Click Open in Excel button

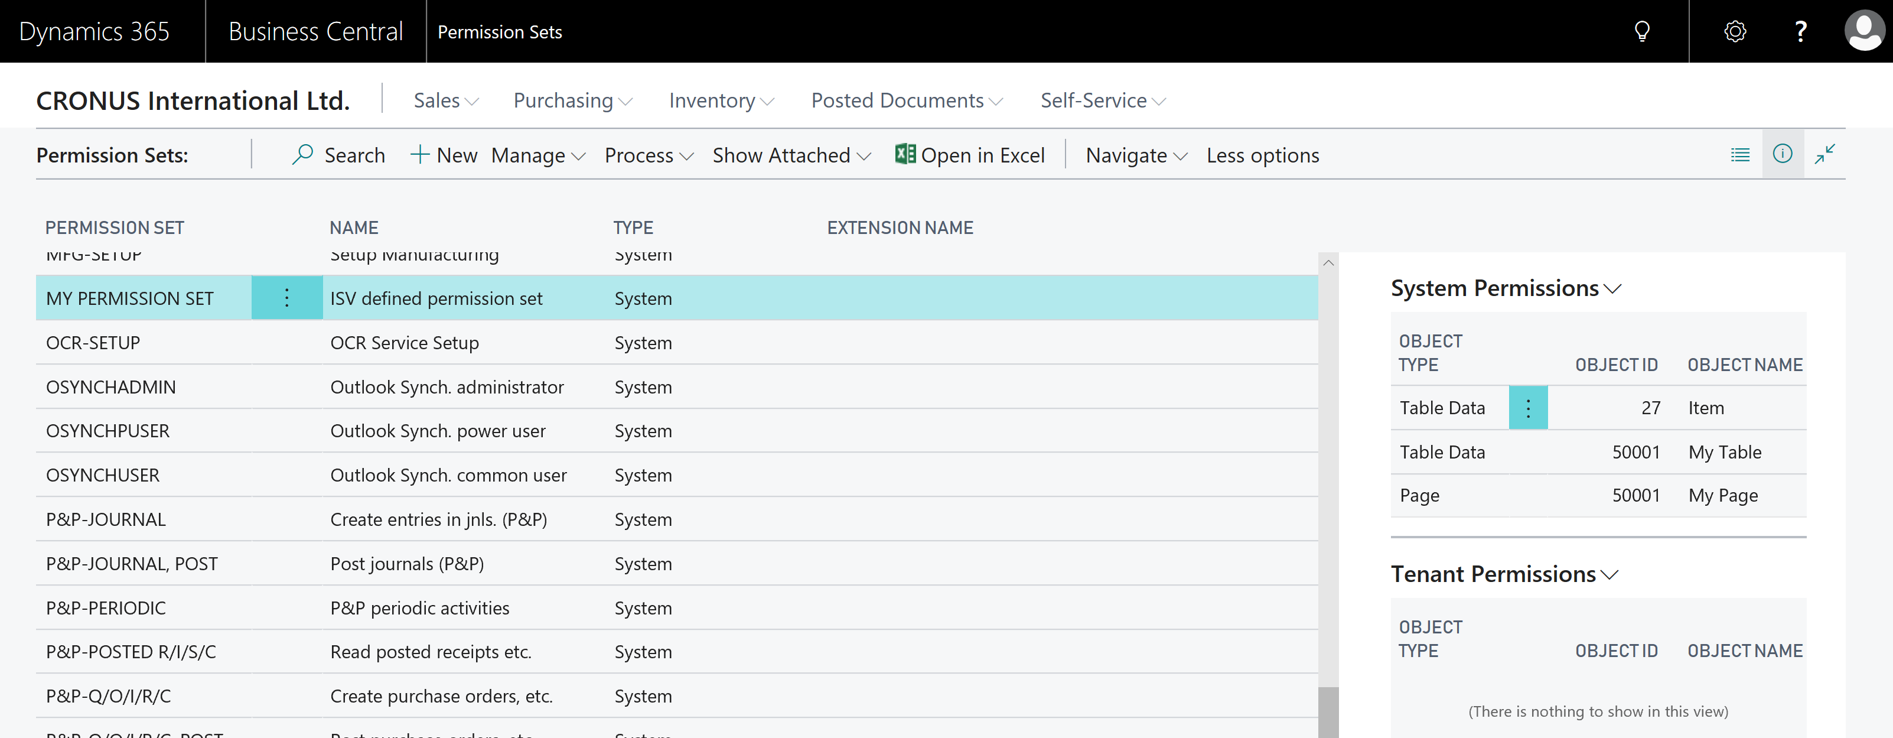pyautogui.click(x=969, y=155)
